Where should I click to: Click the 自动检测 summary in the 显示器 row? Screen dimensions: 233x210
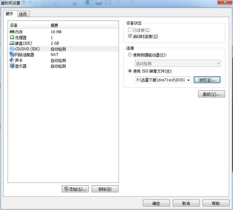coord(58,66)
